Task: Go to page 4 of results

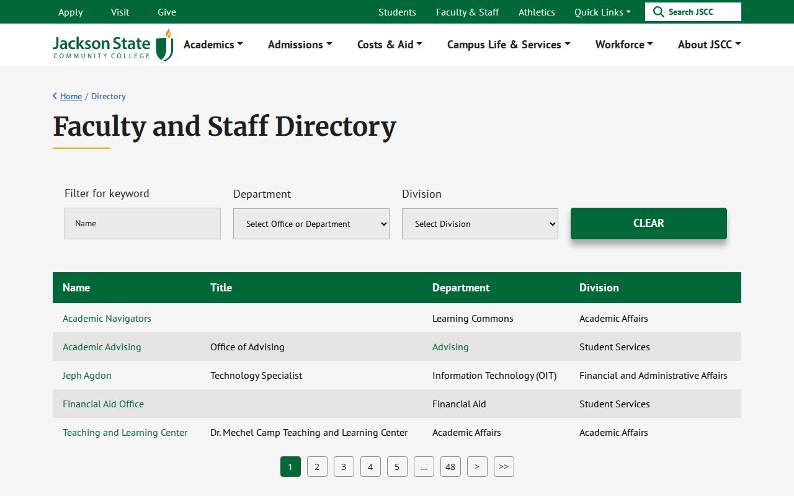Action: coord(370,467)
